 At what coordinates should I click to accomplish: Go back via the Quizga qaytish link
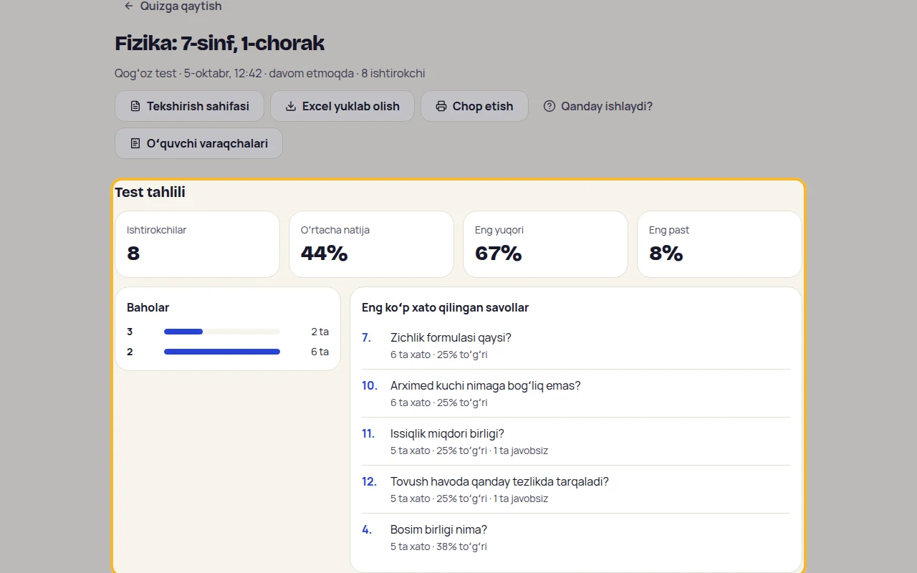coord(173,6)
